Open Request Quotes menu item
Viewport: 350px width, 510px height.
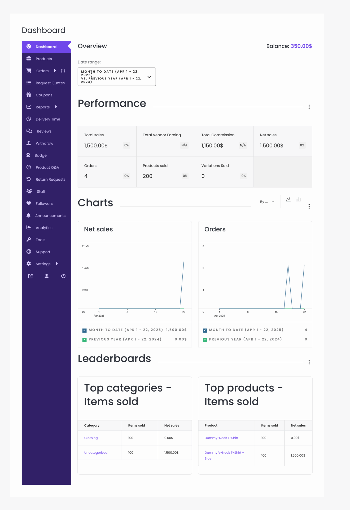pyautogui.click(x=46, y=83)
